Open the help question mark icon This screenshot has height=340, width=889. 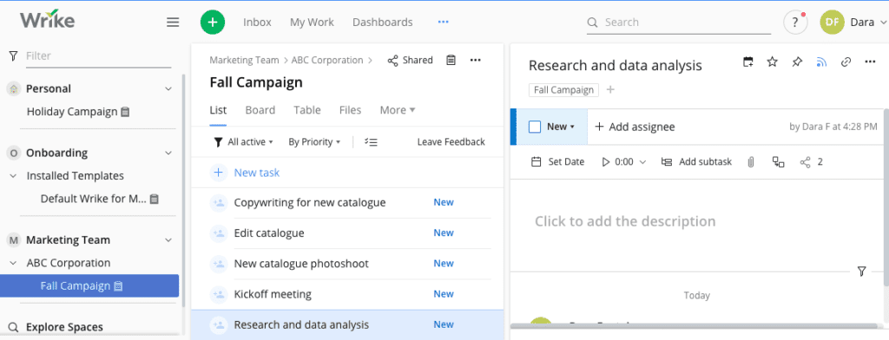point(795,23)
